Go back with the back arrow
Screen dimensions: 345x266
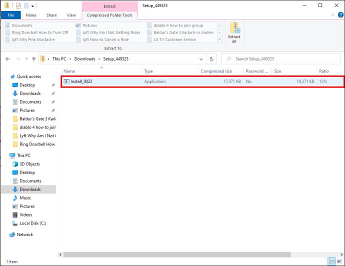[x=8, y=59]
